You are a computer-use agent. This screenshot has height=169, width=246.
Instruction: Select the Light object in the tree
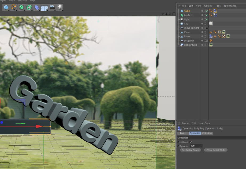coord(187,19)
